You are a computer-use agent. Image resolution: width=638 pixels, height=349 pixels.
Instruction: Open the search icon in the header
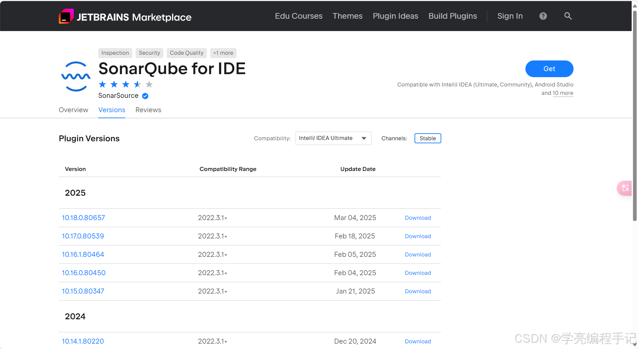tap(568, 16)
